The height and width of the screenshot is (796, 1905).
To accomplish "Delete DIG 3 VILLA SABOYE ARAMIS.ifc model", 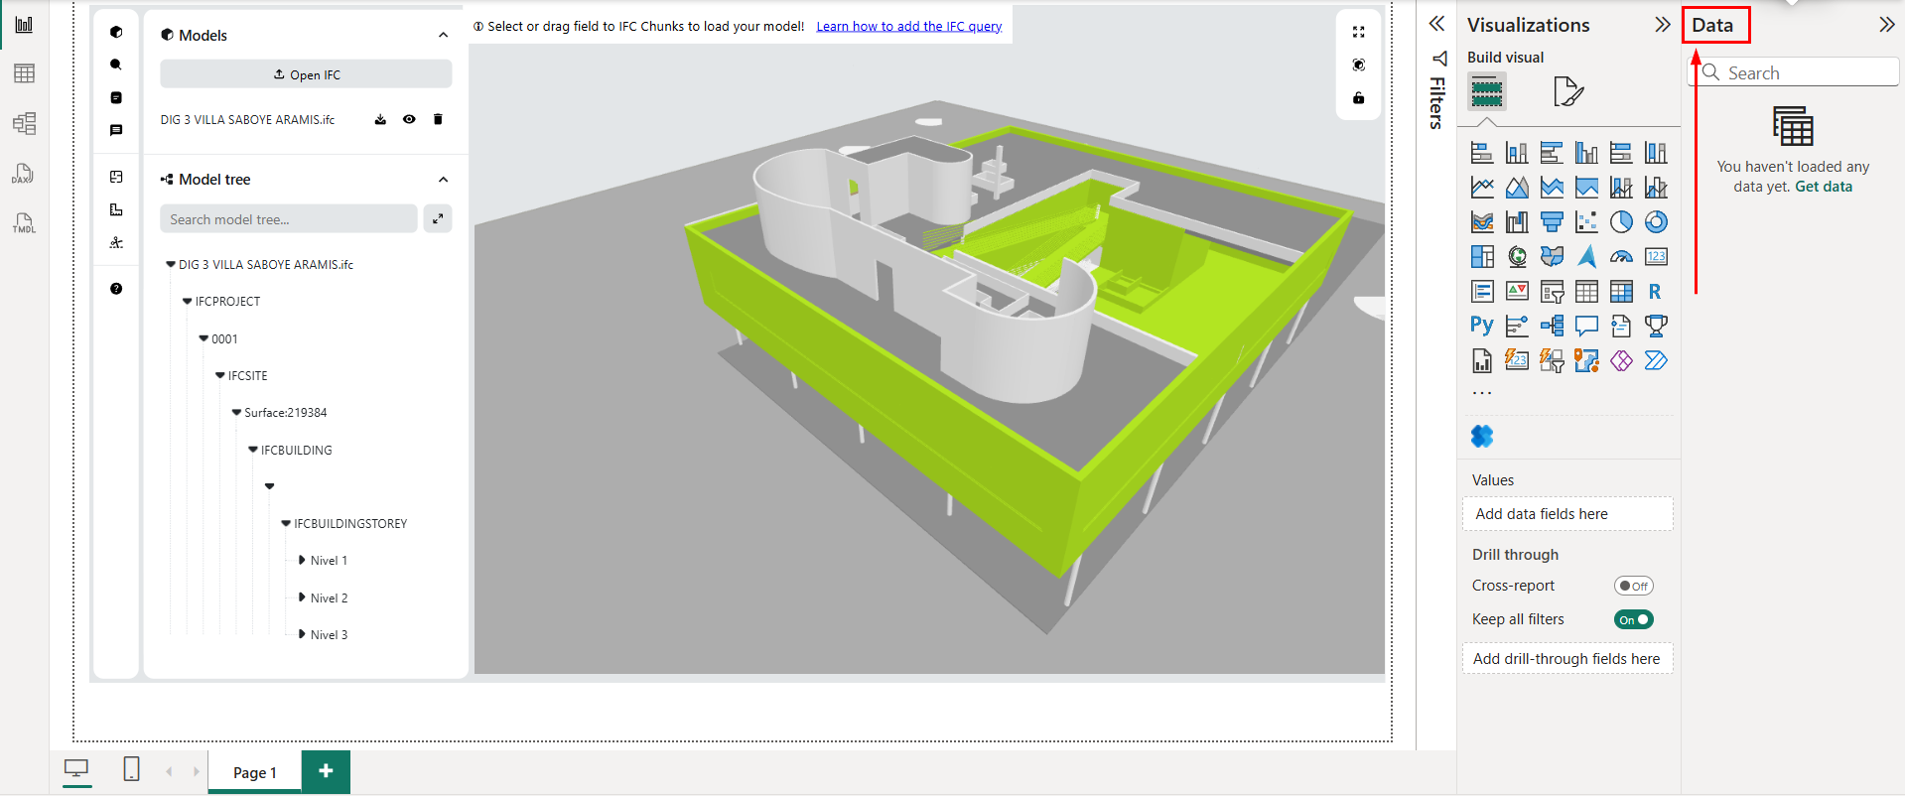I will click(x=438, y=120).
